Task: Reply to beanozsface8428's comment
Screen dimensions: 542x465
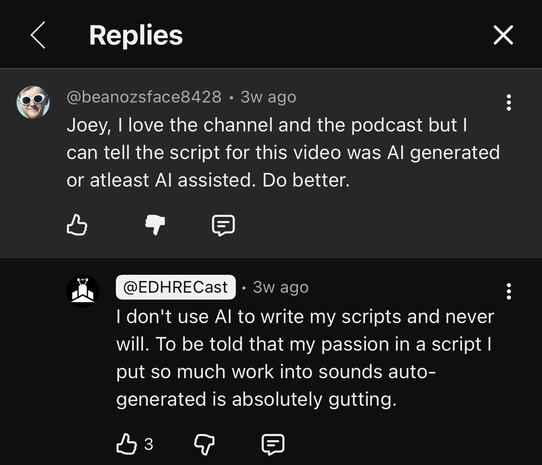Action: 223,225
